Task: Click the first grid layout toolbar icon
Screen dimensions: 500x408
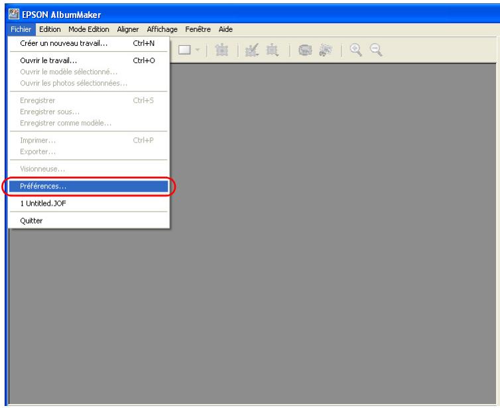Action: point(222,50)
